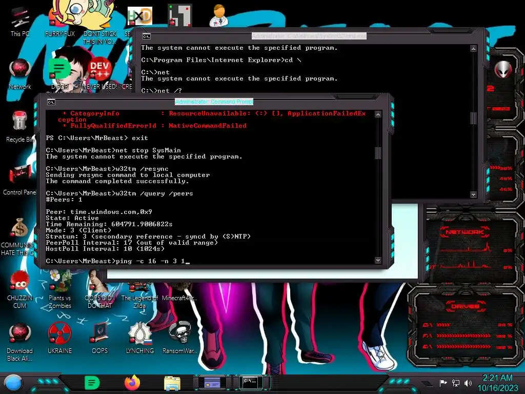Switch to the purple window app on taskbar
The image size is (525, 394).
point(212,383)
